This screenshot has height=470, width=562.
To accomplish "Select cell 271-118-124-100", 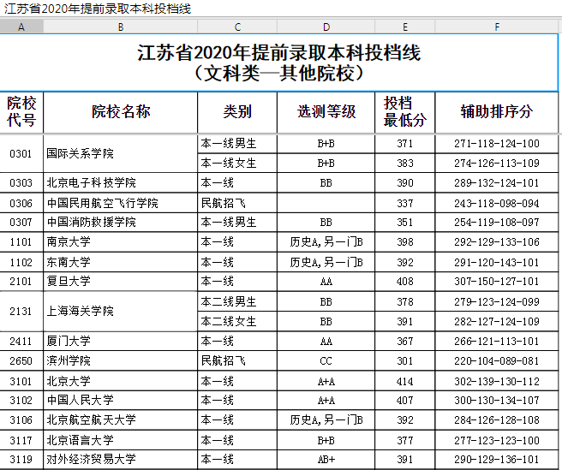I will [497, 144].
